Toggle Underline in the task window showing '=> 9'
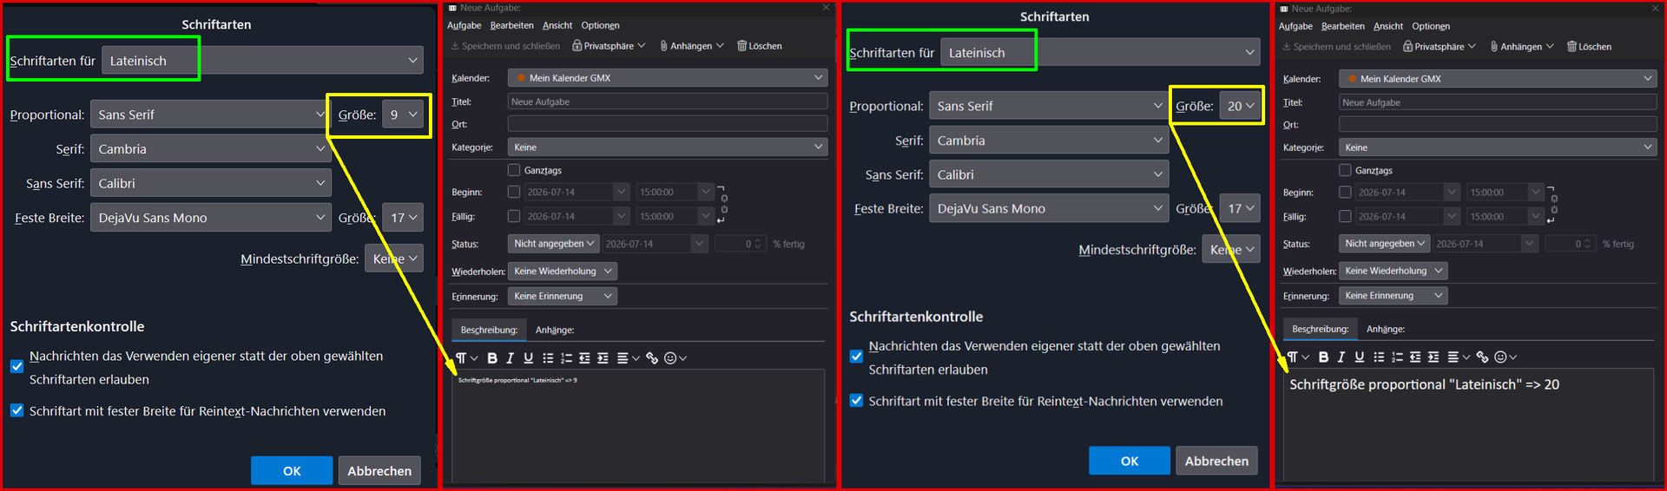Viewport: 1667px width, 491px height. pos(528,358)
